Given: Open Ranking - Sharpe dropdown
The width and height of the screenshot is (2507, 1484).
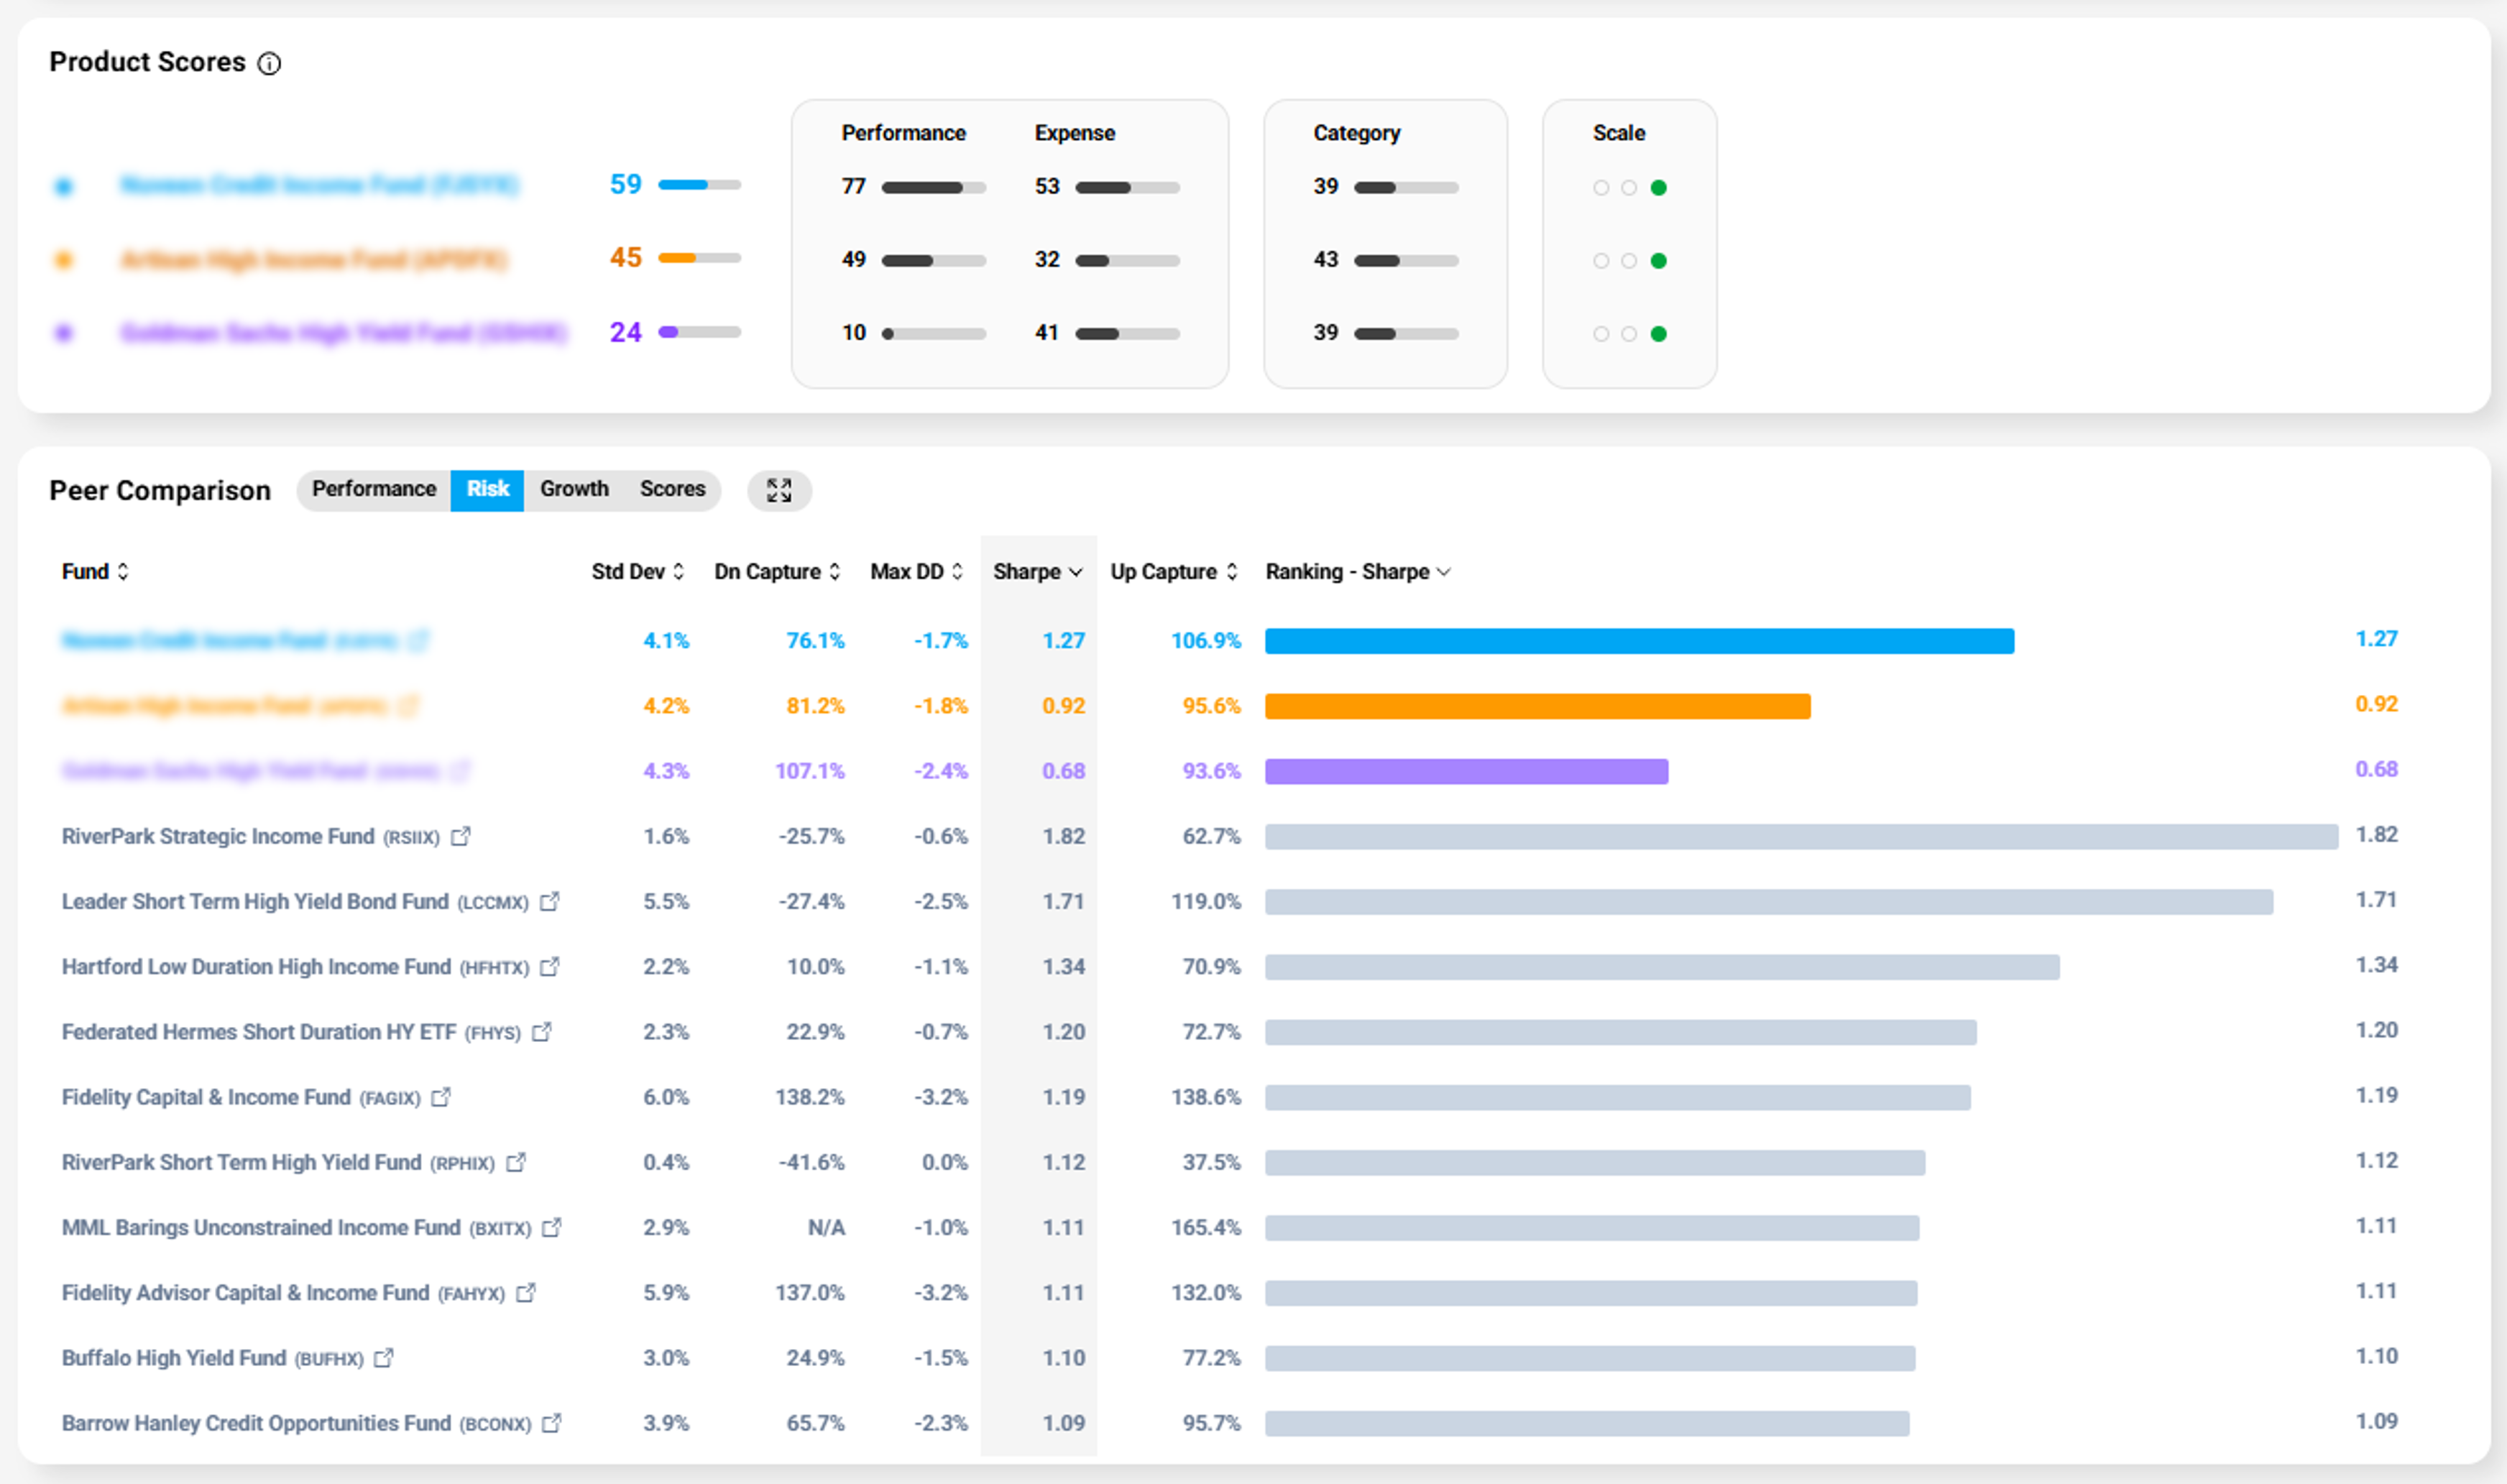Looking at the screenshot, I should (1358, 571).
